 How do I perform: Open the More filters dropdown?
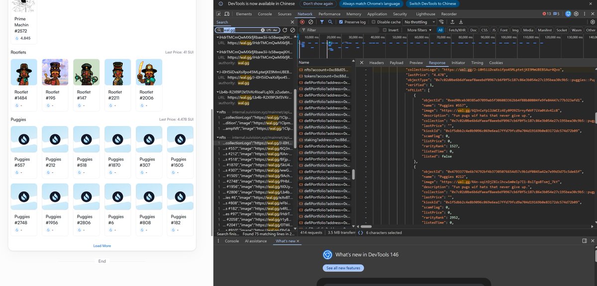tap(418, 30)
